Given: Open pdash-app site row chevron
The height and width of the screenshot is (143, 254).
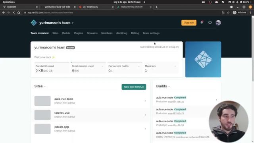Looking at the screenshot, I should [x=145, y=129].
